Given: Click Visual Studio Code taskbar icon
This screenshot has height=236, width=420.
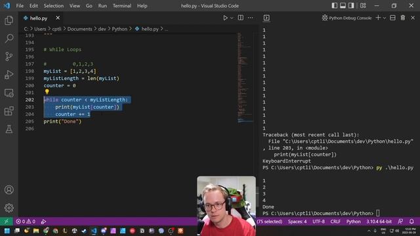Looking at the screenshot, I should pyautogui.click(x=94, y=231).
